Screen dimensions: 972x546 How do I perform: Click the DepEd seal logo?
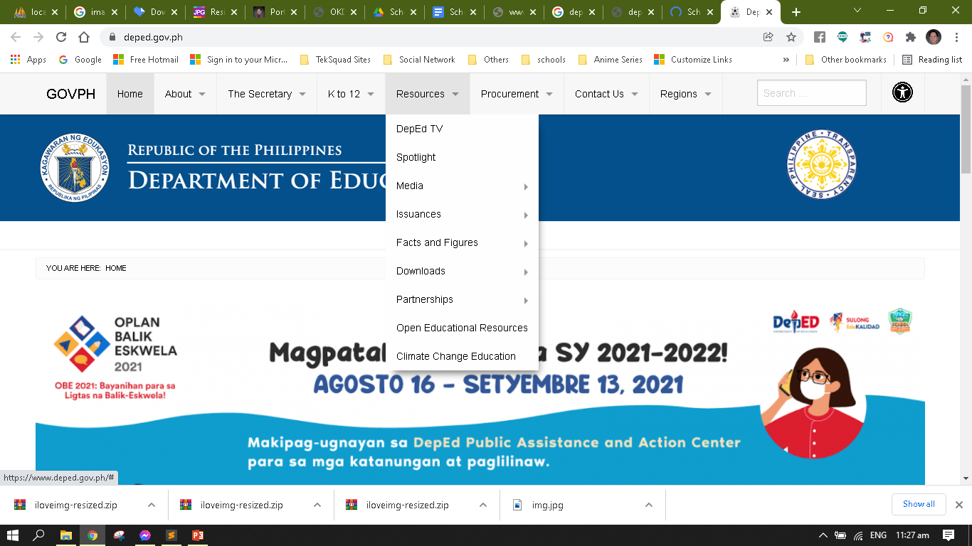pyautogui.click(x=75, y=168)
